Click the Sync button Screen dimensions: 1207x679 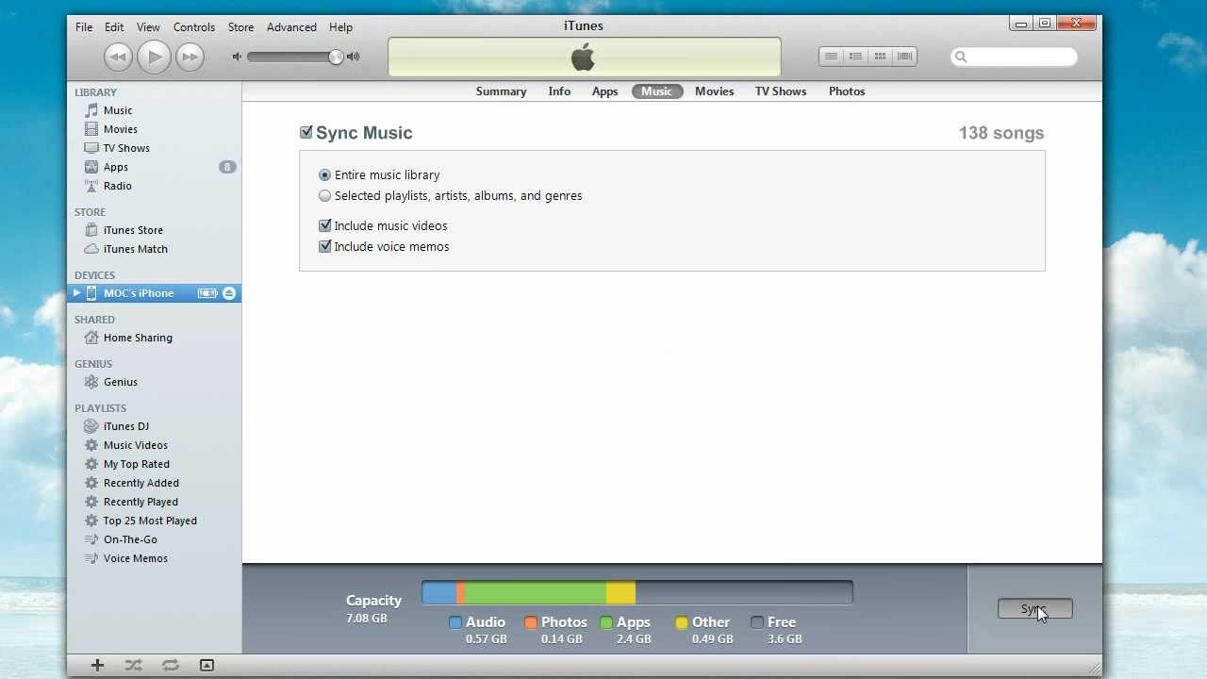click(x=1034, y=609)
